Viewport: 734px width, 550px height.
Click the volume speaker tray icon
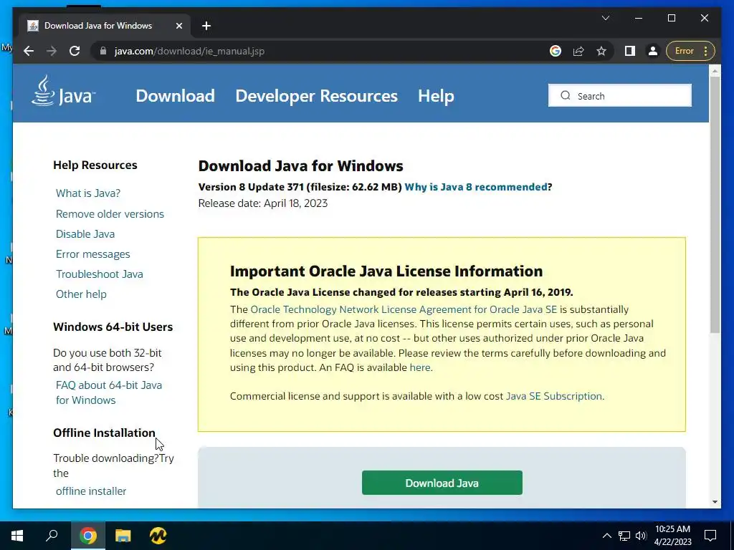641,536
